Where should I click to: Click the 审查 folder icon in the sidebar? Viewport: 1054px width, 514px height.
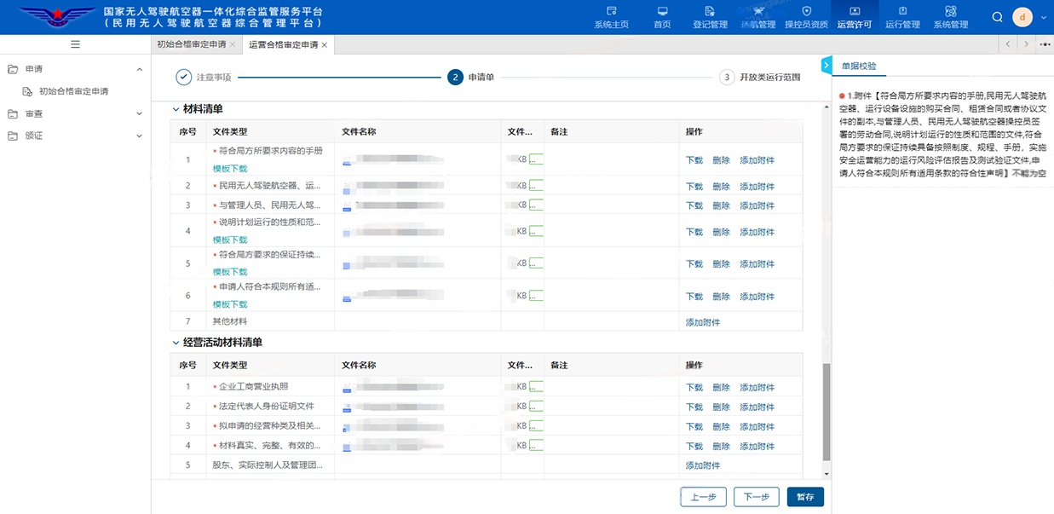pos(13,113)
